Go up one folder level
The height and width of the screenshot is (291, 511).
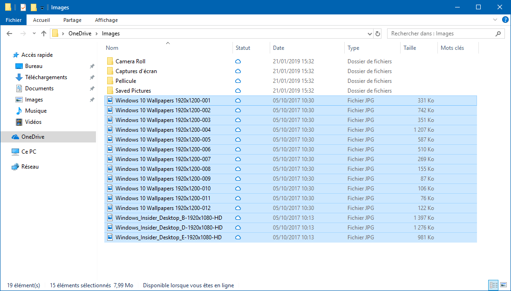(x=44, y=34)
